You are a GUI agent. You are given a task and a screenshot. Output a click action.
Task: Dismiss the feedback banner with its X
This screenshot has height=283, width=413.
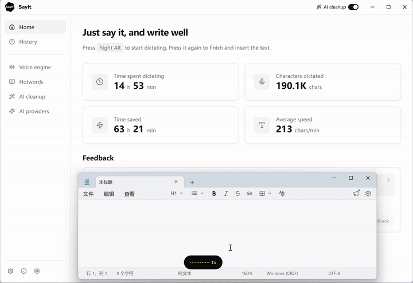pos(388,180)
